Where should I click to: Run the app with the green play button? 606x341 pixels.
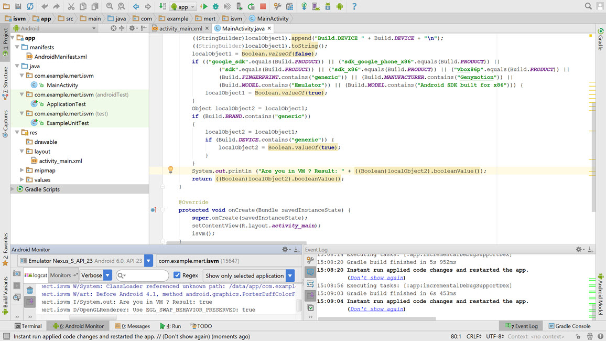click(204, 6)
